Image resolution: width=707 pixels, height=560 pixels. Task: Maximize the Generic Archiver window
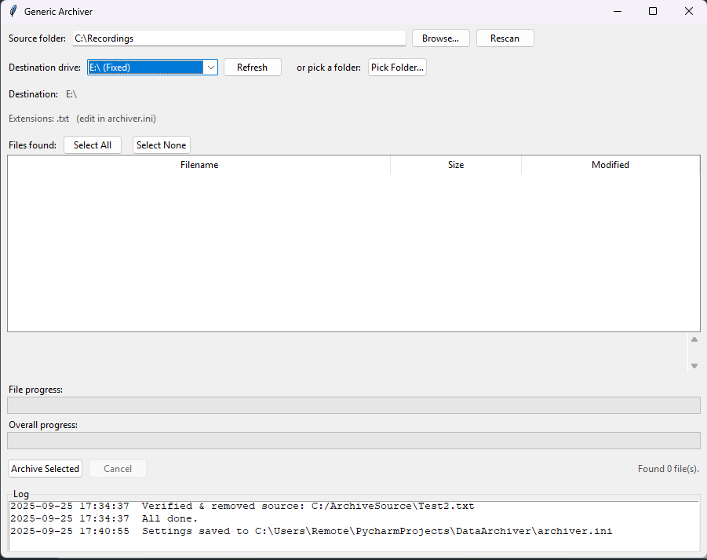point(653,12)
